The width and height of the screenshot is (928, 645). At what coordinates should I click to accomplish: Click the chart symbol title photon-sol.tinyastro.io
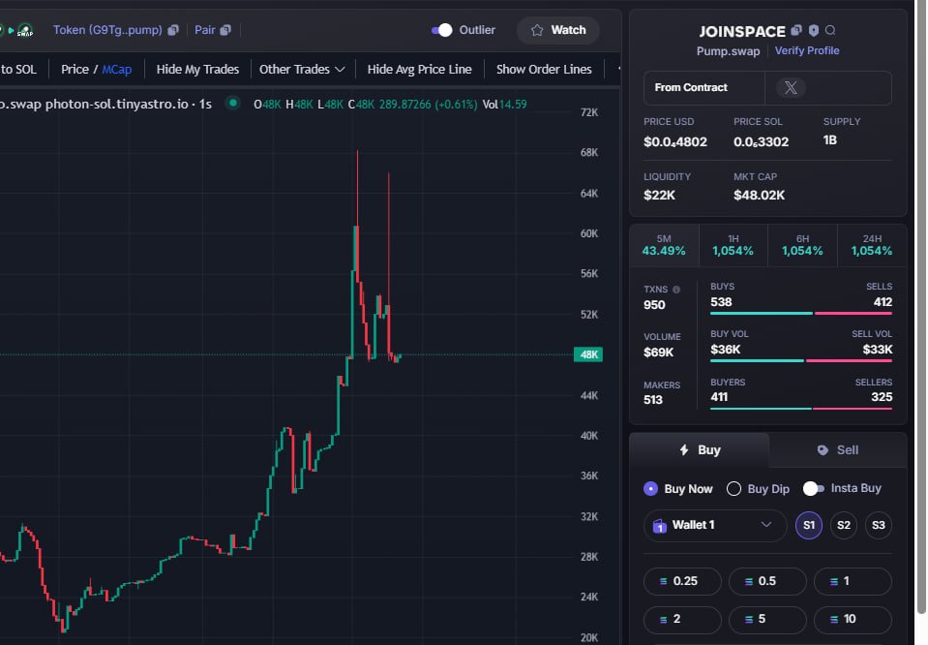click(116, 105)
